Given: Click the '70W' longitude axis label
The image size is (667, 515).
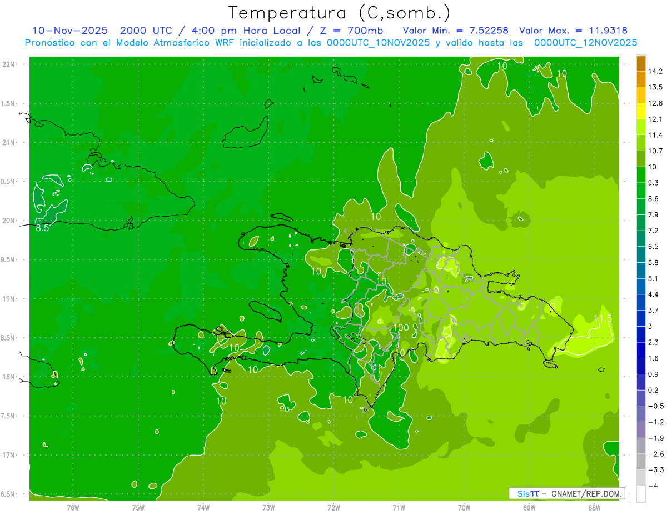Looking at the screenshot, I should click(x=464, y=507).
